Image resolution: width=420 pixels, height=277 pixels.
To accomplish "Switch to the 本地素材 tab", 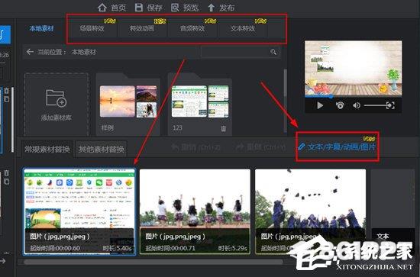I will point(41,28).
